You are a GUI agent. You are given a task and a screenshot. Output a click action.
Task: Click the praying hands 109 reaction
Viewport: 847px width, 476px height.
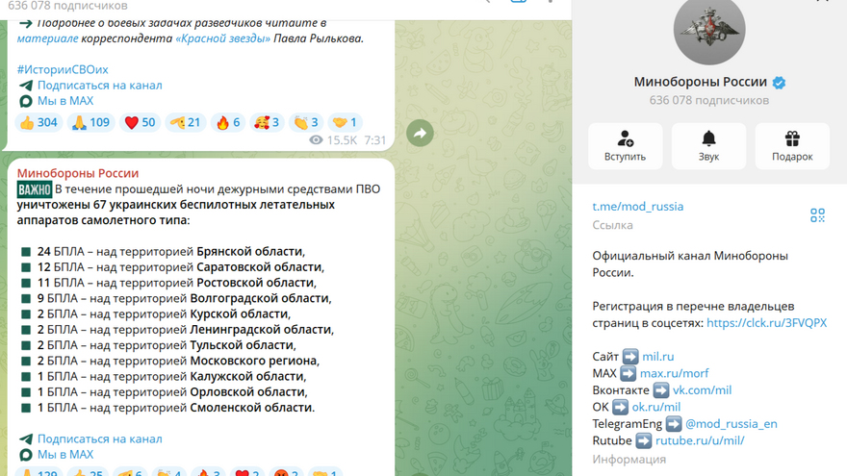pyautogui.click(x=90, y=122)
